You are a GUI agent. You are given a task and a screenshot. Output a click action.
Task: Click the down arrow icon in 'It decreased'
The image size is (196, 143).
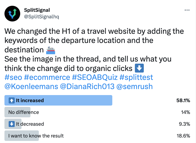pyautogui.click(x=12, y=124)
